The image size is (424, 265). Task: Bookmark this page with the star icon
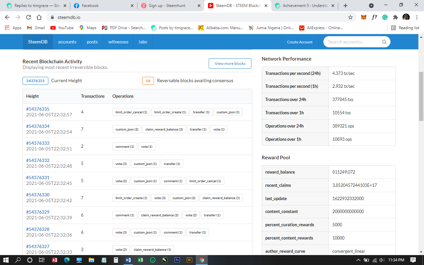(350, 17)
